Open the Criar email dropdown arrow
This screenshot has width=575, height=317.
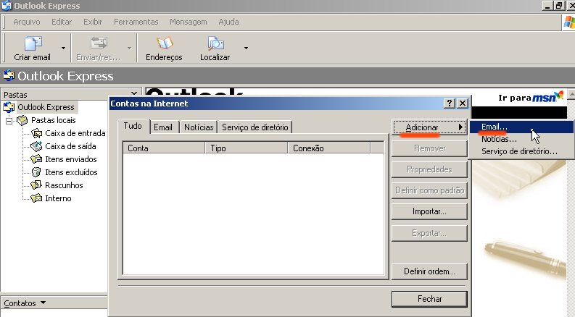tap(63, 48)
